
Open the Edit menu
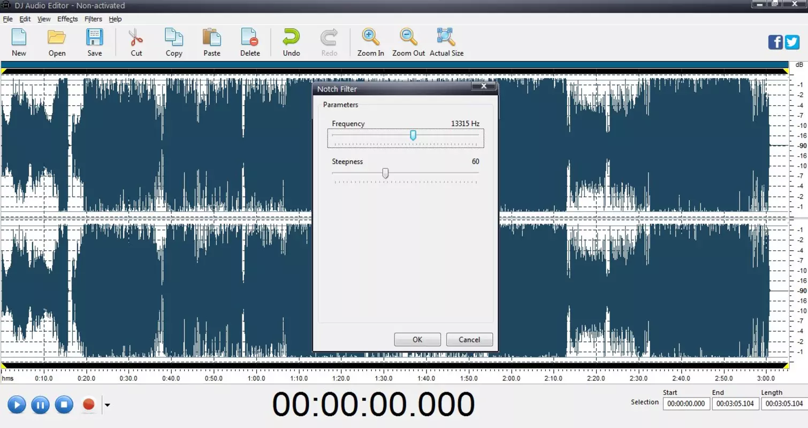coord(25,19)
